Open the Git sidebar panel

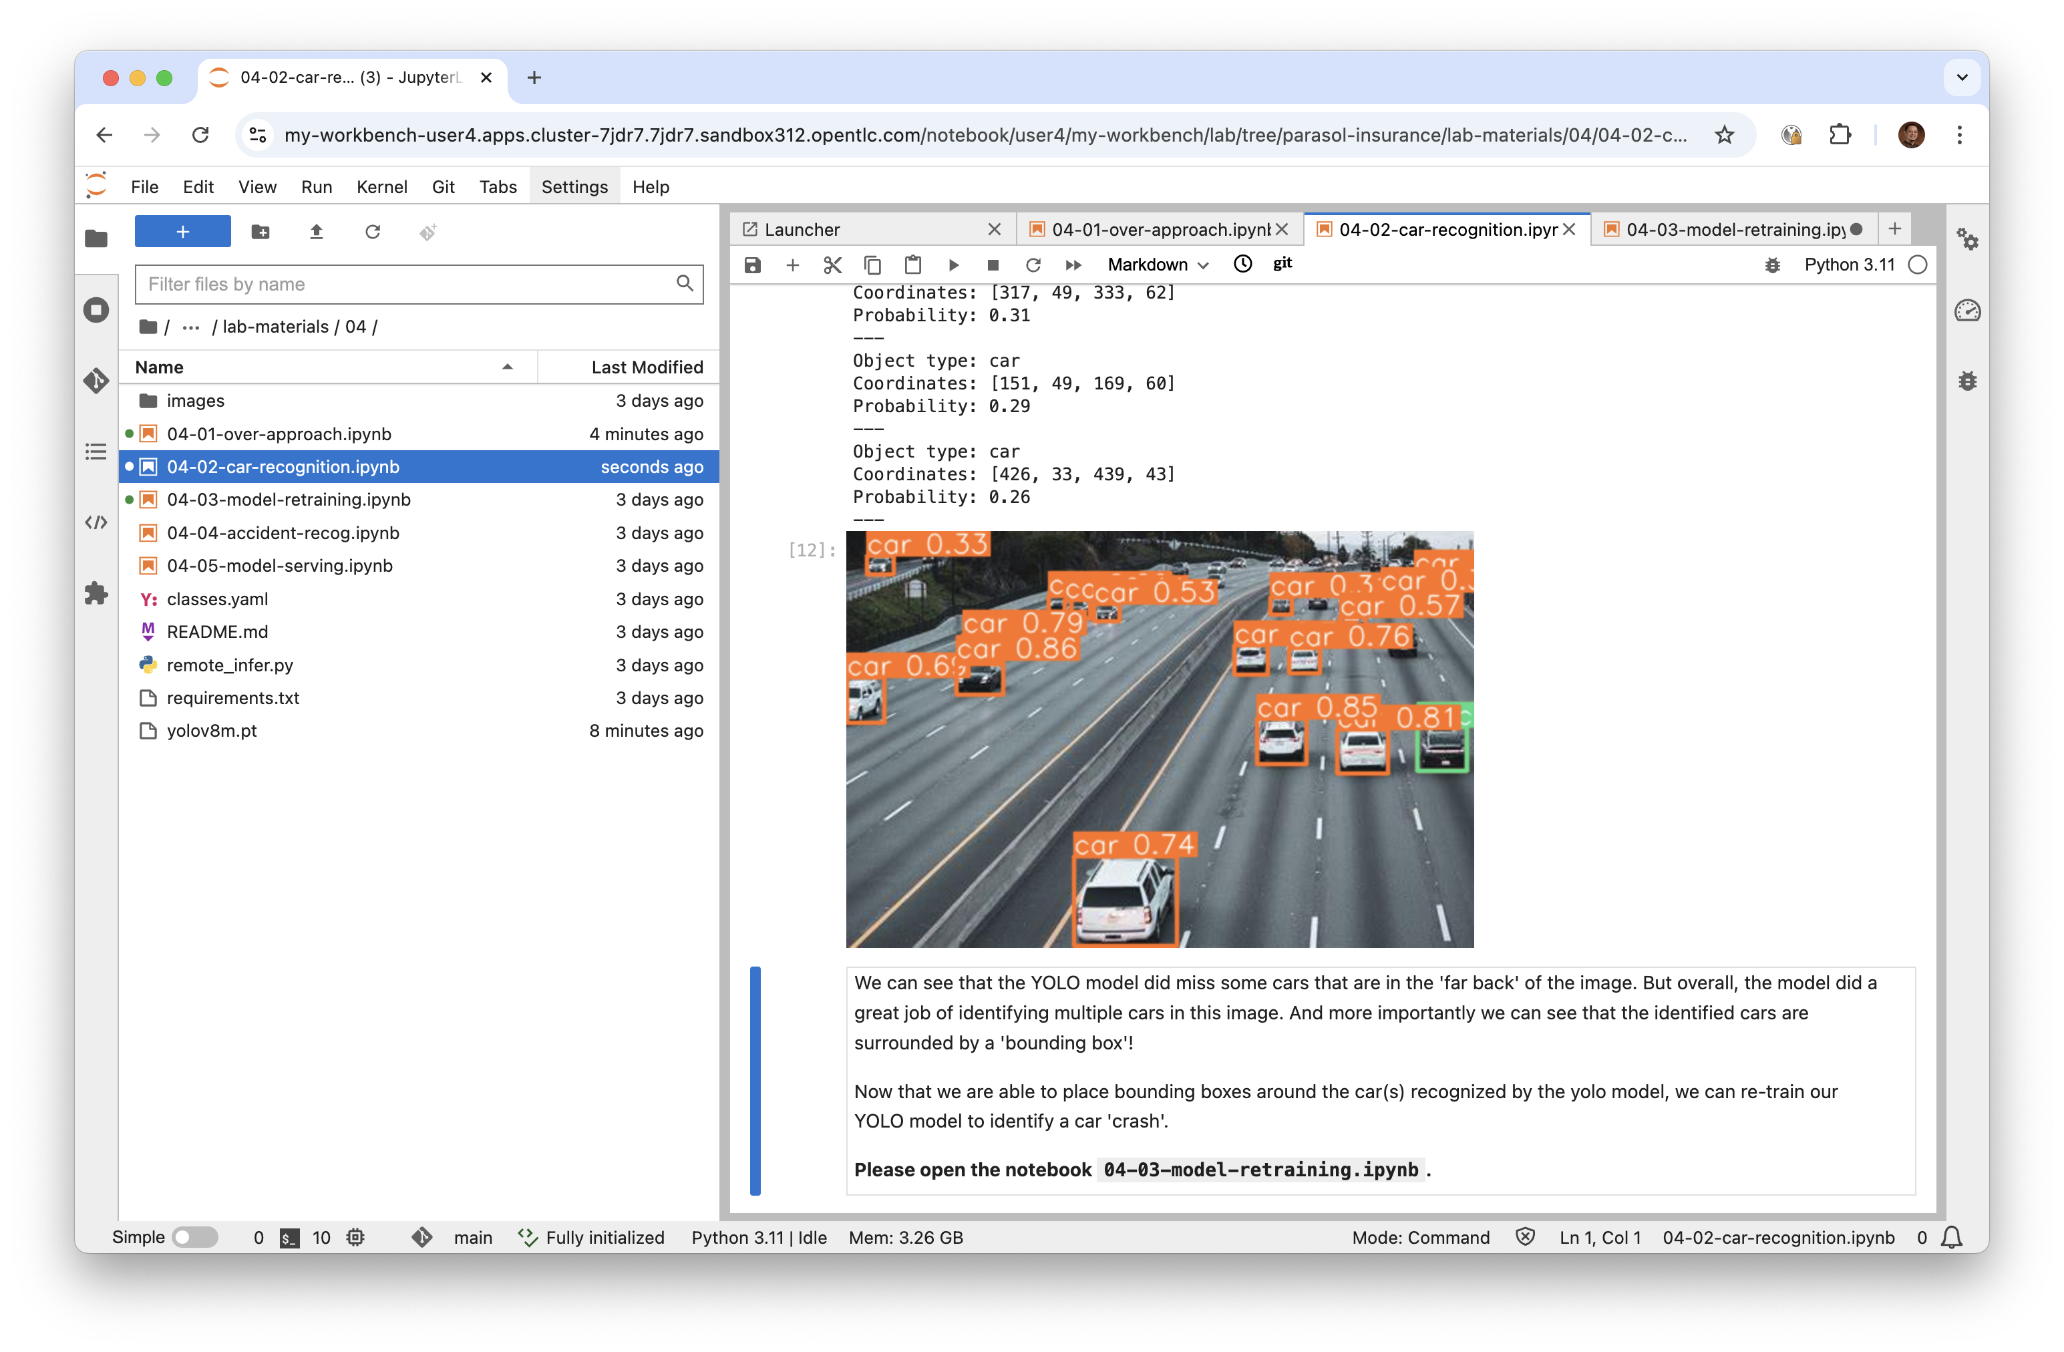pos(96,381)
